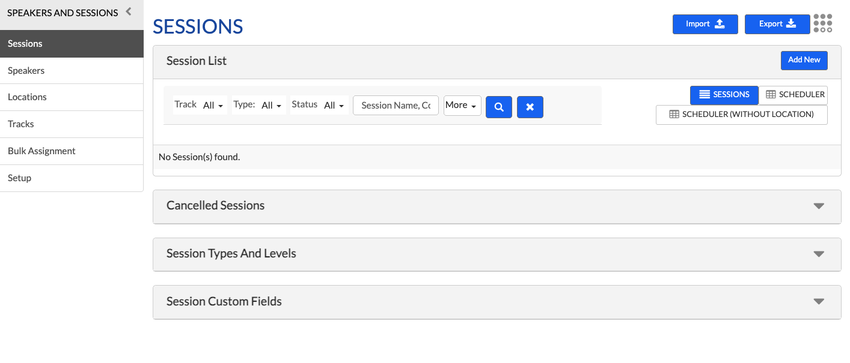Open the Status filter dropdown

pos(334,106)
